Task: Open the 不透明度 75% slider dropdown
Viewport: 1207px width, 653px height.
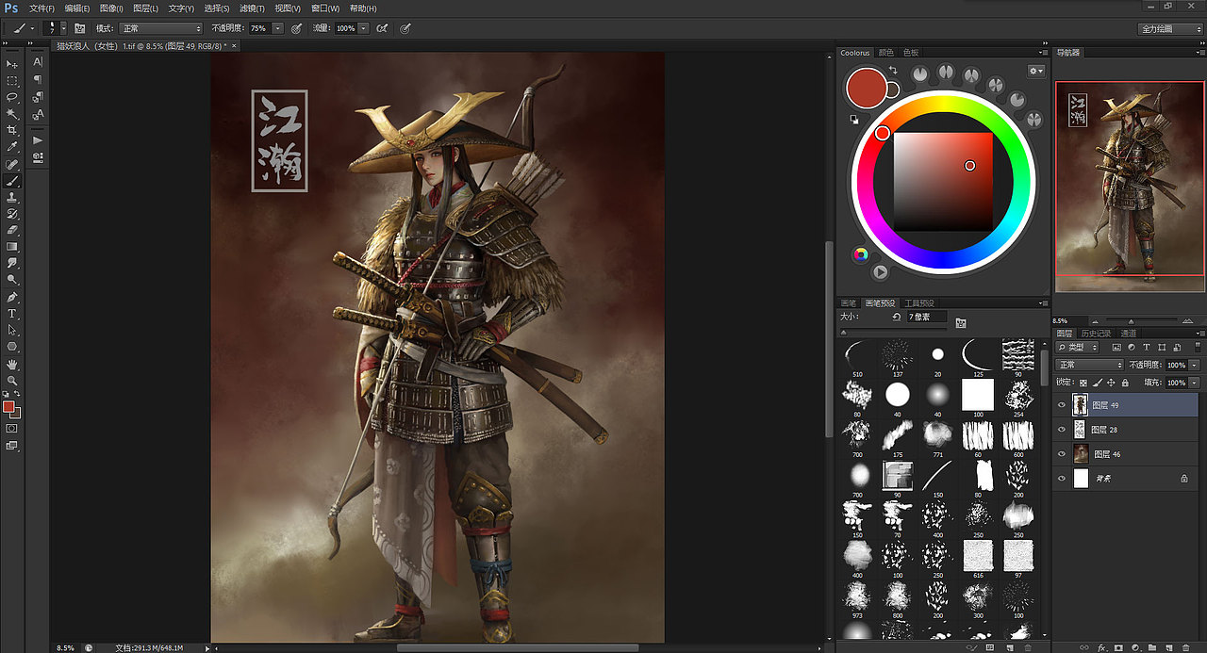Action: point(277,28)
